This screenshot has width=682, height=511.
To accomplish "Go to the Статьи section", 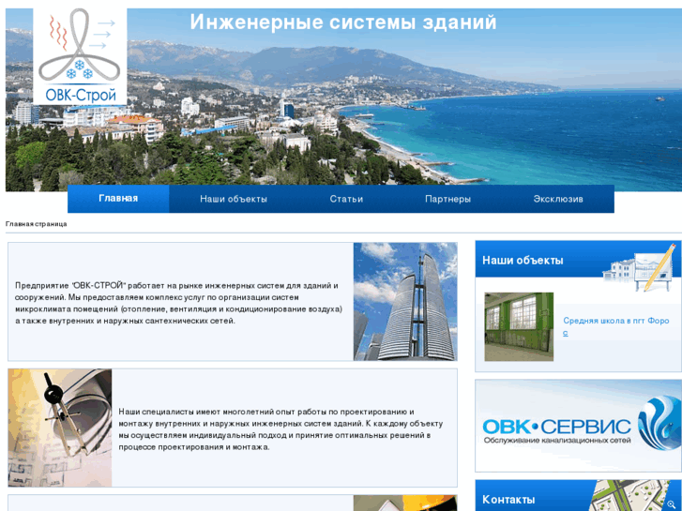I will 346,199.
